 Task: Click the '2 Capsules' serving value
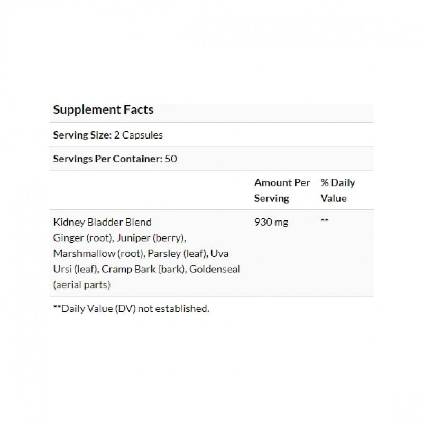coord(139,135)
